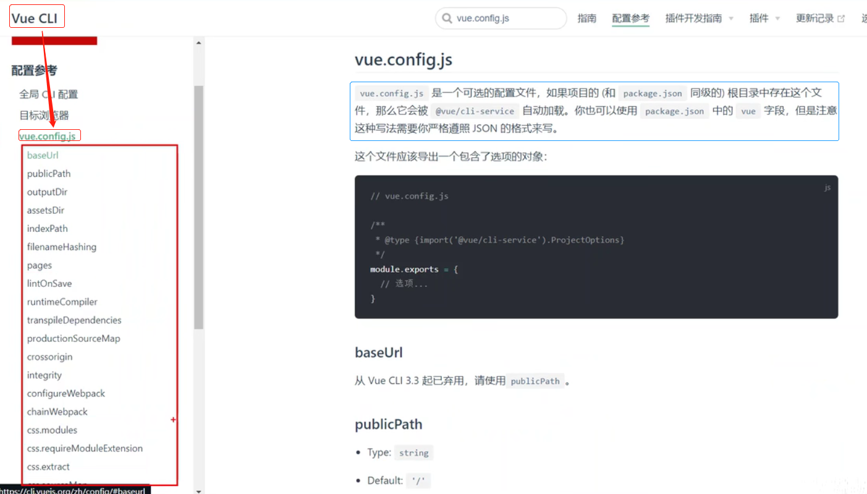Viewport: 867px width, 494px height.
Task: Click the 插件开发指南 dropdown arrow
Action: [731, 19]
